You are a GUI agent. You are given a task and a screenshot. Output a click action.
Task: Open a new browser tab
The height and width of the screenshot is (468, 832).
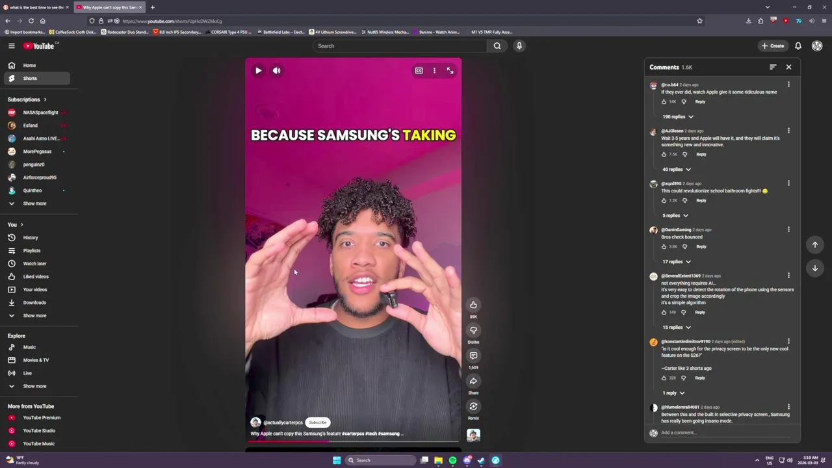pos(152,7)
